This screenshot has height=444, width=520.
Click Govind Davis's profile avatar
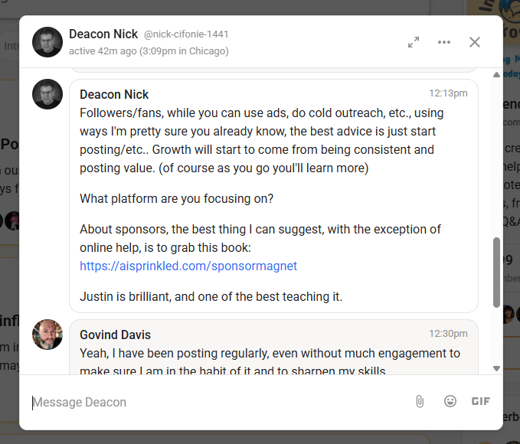(47, 335)
